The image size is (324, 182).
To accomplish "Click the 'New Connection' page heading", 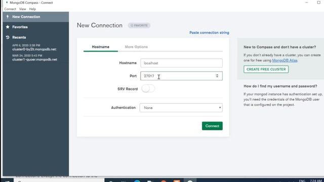I will pyautogui.click(x=100, y=25).
